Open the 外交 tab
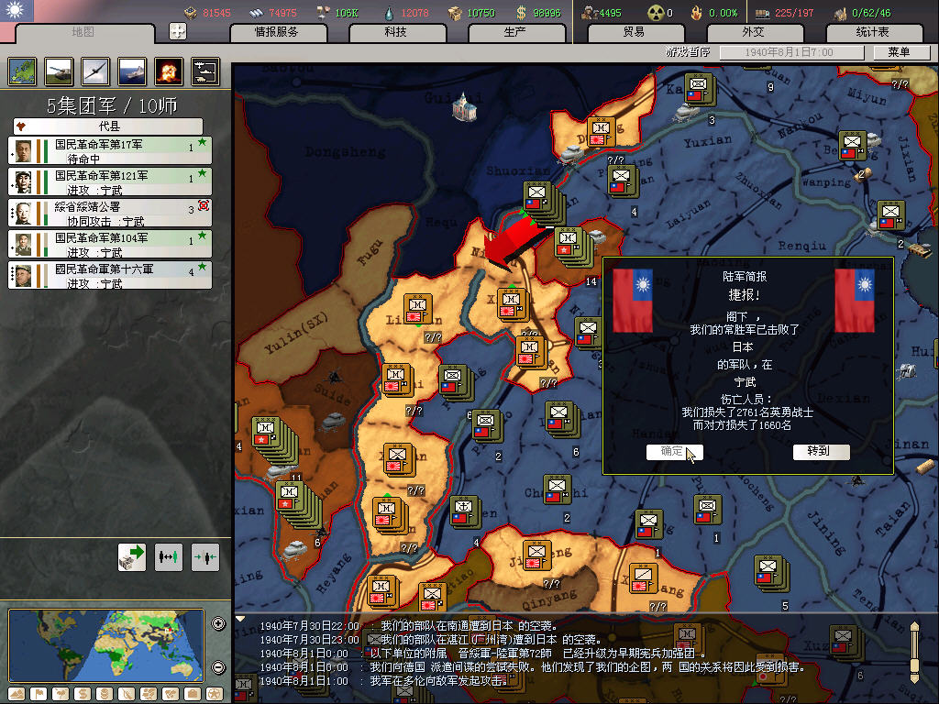The image size is (939, 704). [753, 32]
